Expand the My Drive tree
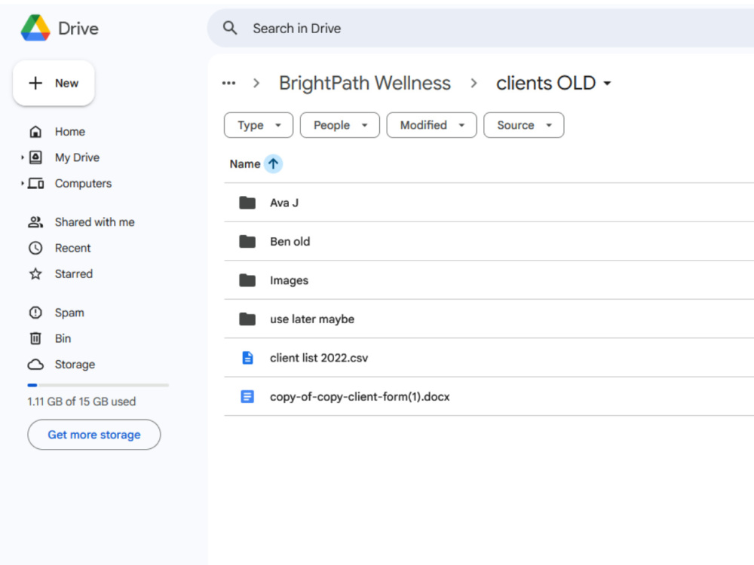 [x=22, y=157]
